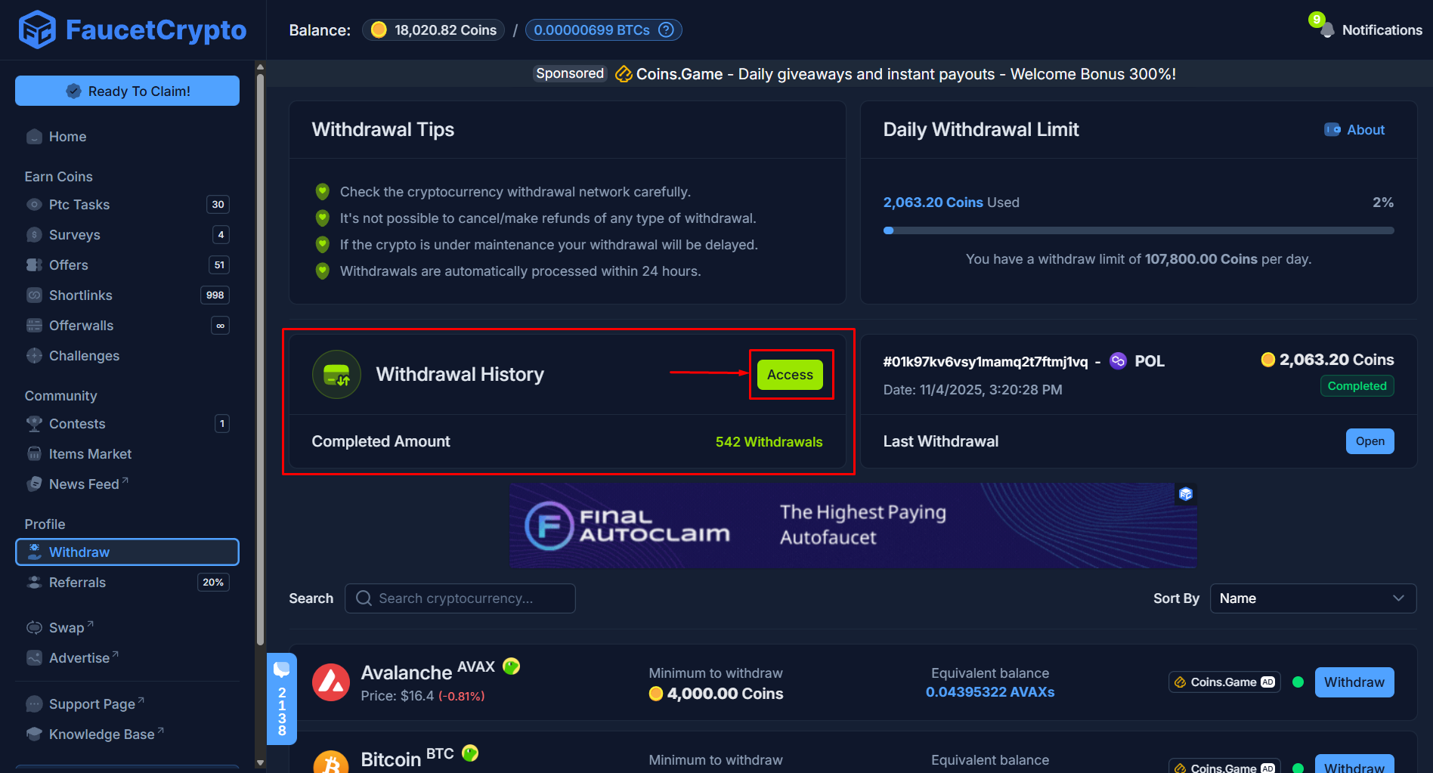Click the News Feed icon
This screenshot has width=1433, height=773.
click(34, 484)
